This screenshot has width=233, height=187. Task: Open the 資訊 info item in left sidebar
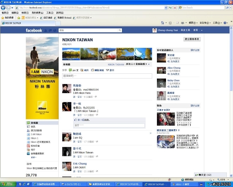pyautogui.click(x=33, y=127)
